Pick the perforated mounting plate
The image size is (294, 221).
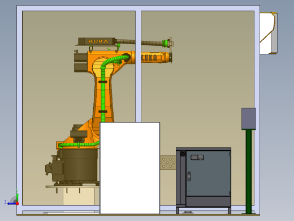[168, 163]
